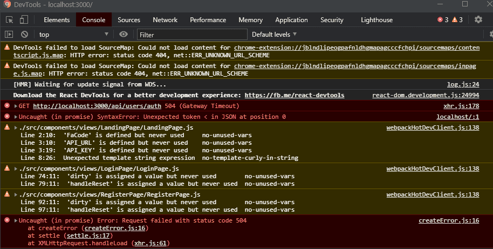Screen dimensions: 493x249
Task: Click the HMR Waiting for update signal message
Action: 90,84
